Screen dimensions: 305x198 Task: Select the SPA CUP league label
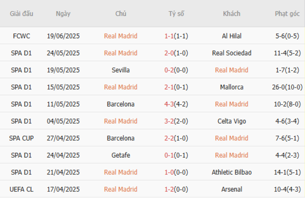point(21,138)
